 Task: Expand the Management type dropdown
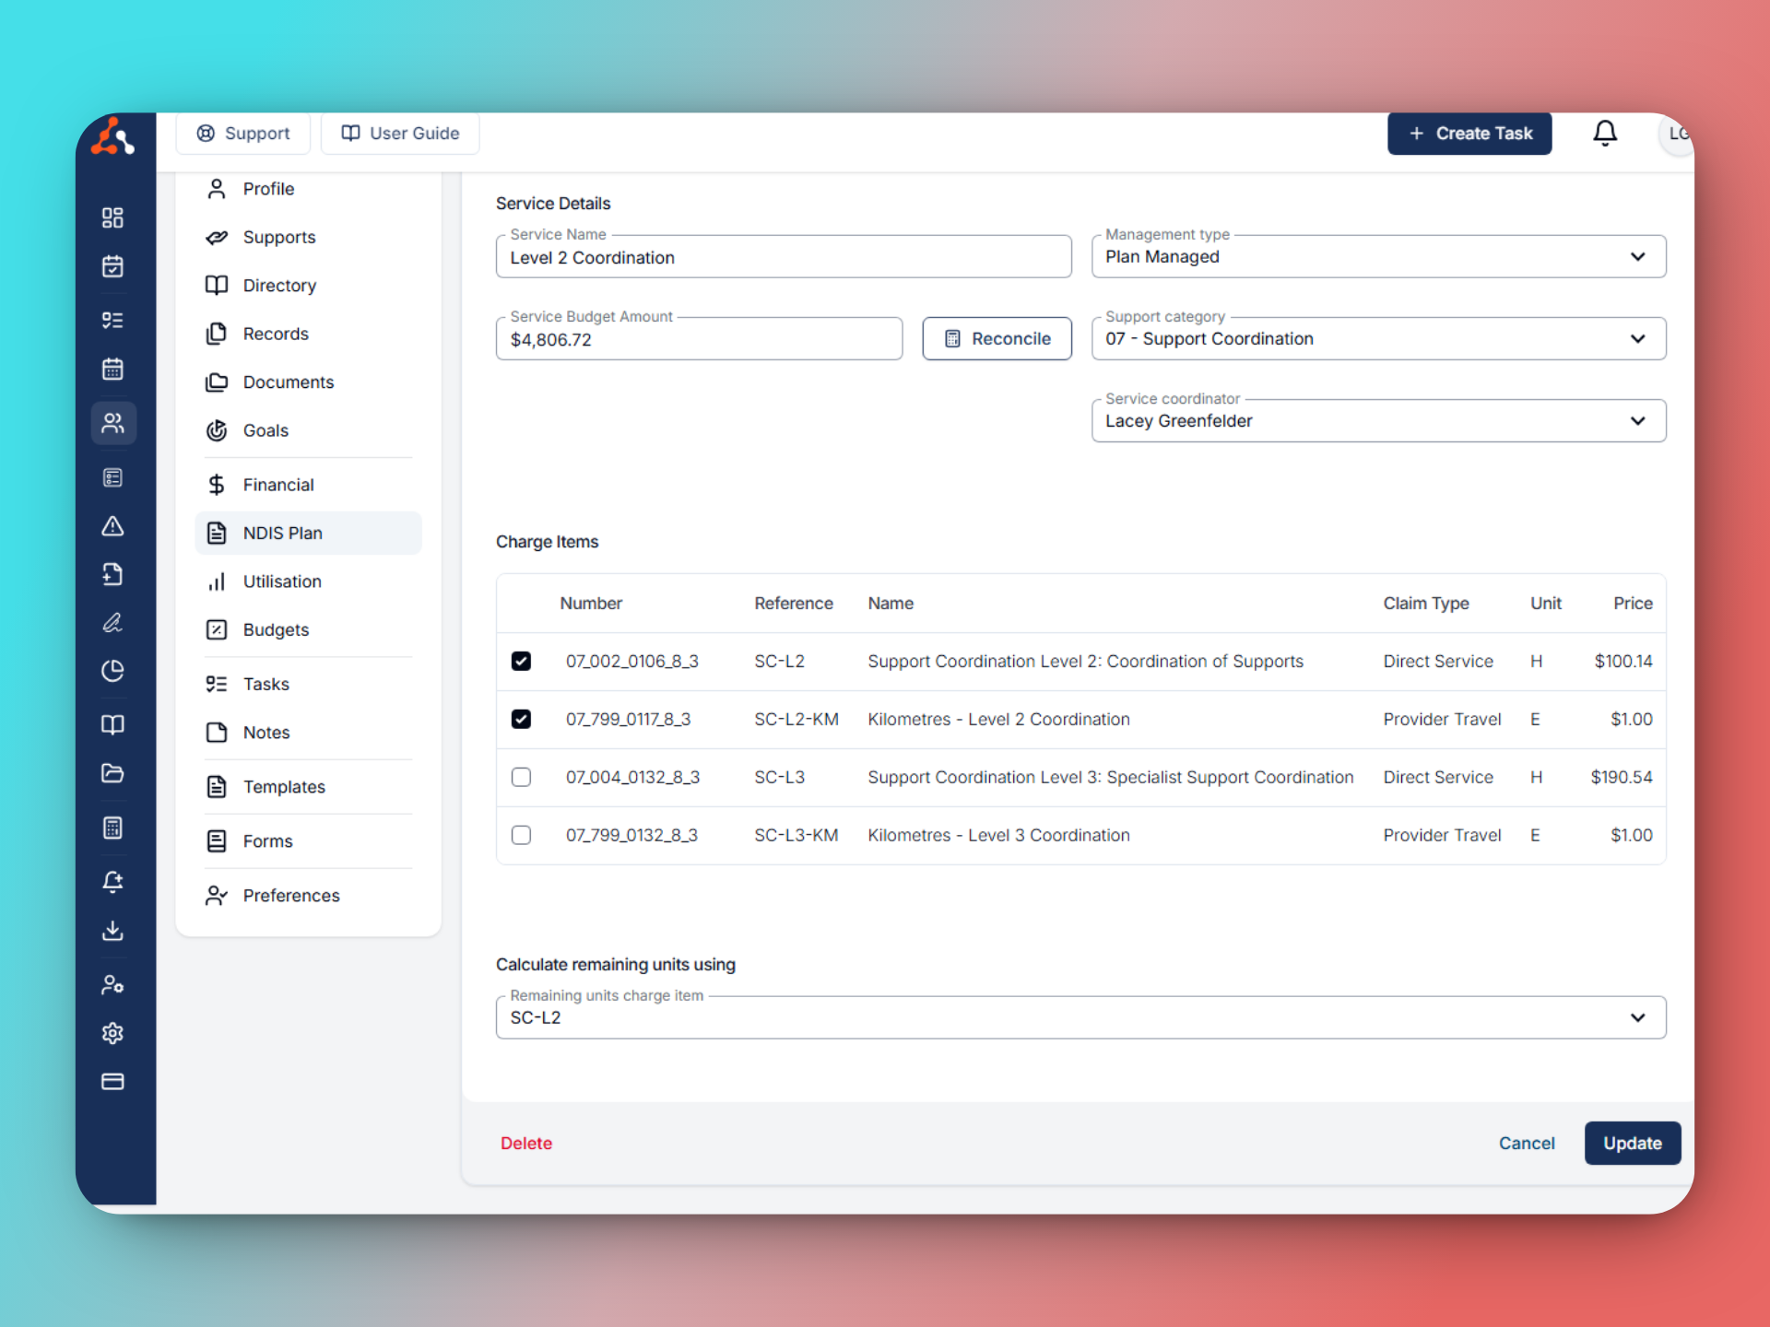click(x=1377, y=257)
